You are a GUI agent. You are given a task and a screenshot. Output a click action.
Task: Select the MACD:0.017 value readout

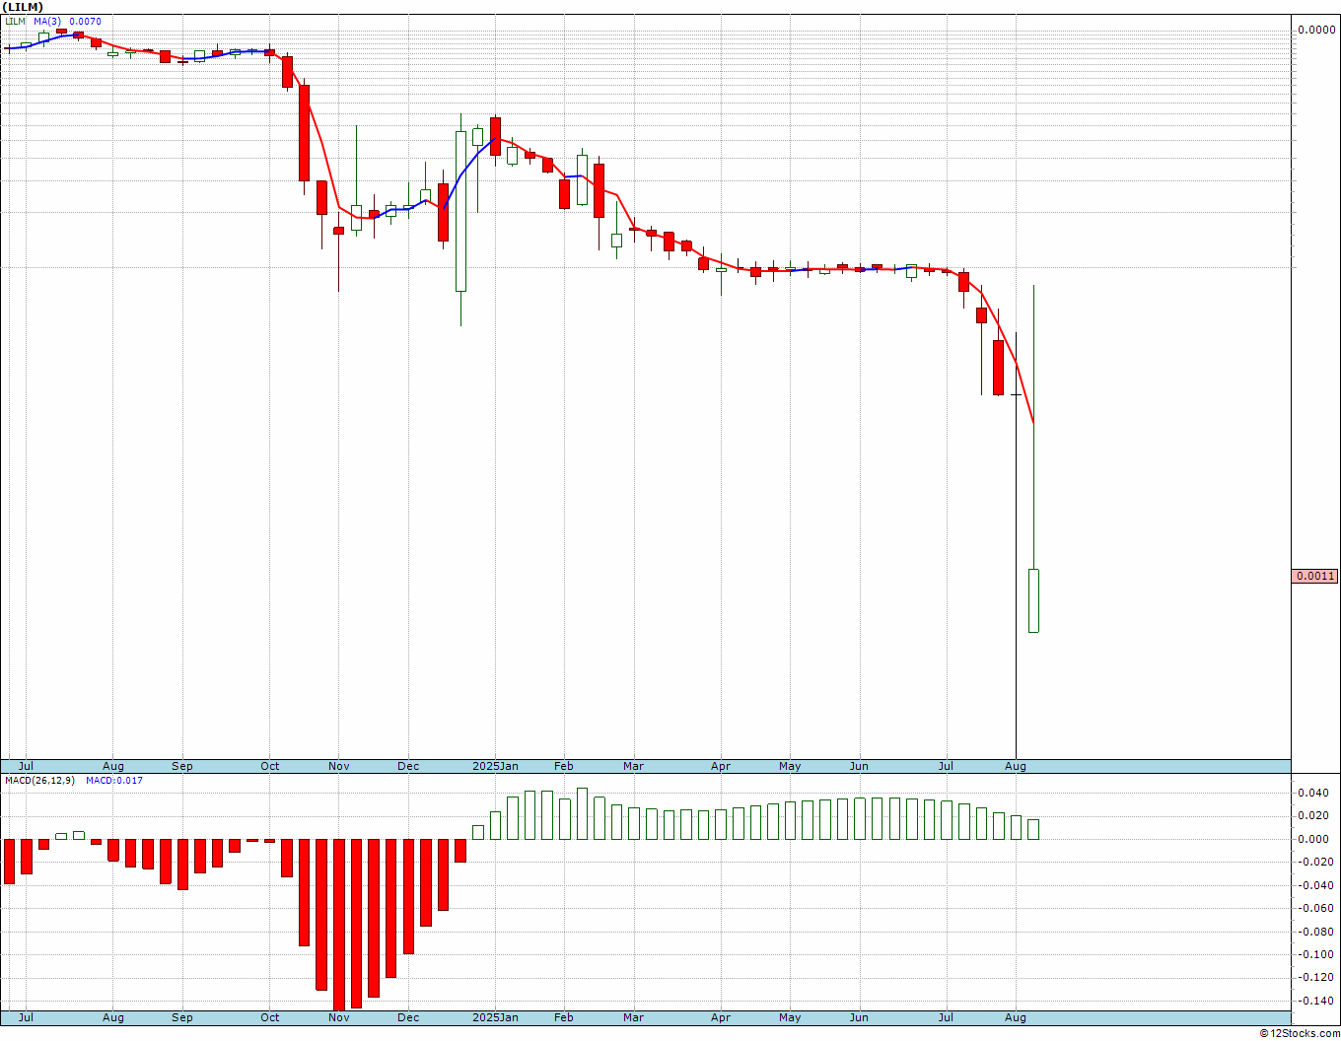tap(113, 781)
